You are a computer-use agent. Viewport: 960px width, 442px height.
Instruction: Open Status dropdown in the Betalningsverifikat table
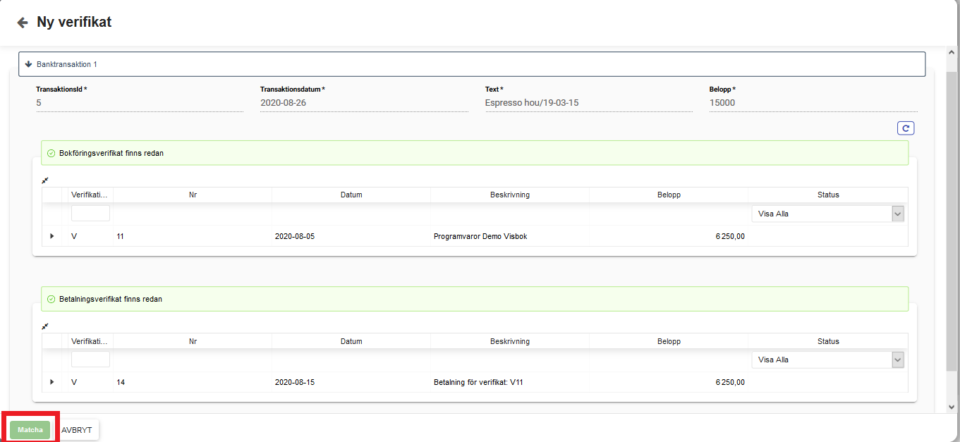click(897, 360)
